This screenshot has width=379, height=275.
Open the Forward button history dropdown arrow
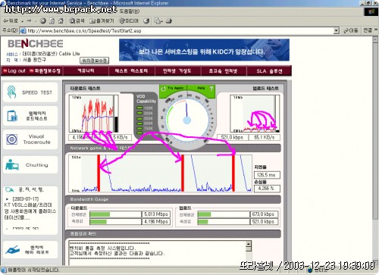click(x=36, y=21)
